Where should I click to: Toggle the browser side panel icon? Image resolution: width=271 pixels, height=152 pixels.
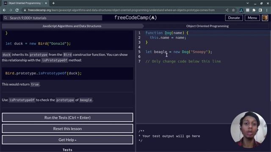260,10
